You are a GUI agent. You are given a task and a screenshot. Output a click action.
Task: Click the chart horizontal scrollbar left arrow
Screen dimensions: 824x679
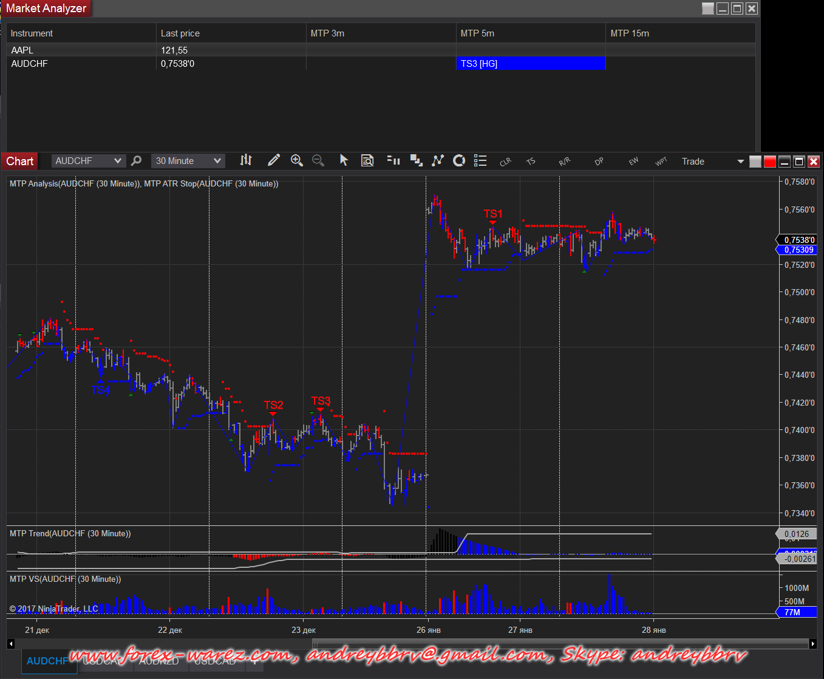click(11, 643)
